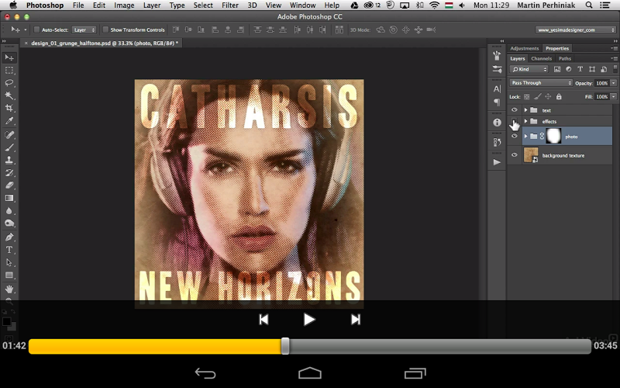Select the Eyedropper tool

tap(9, 121)
